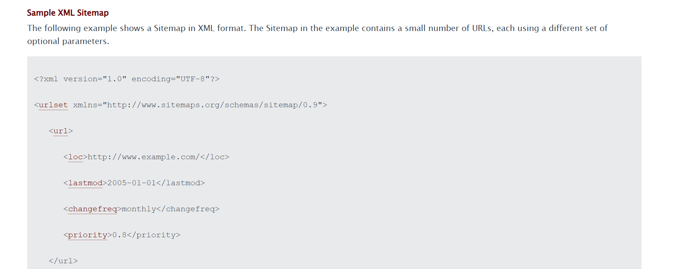
Task: Click the closing </changefreq> tag
Action: pyautogui.click(x=188, y=209)
